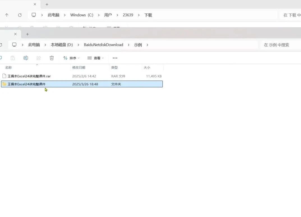Click the Share toolbar icon
This screenshot has width=301, height=217.
(x=39, y=58)
